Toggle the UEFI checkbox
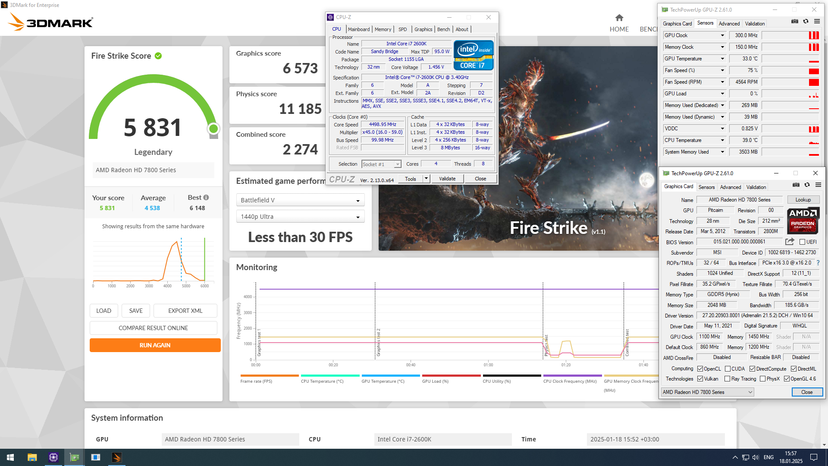The width and height of the screenshot is (828, 466). click(x=802, y=242)
